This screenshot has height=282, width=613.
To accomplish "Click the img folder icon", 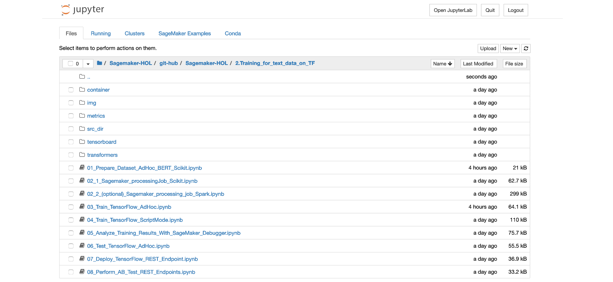I will tap(82, 102).
